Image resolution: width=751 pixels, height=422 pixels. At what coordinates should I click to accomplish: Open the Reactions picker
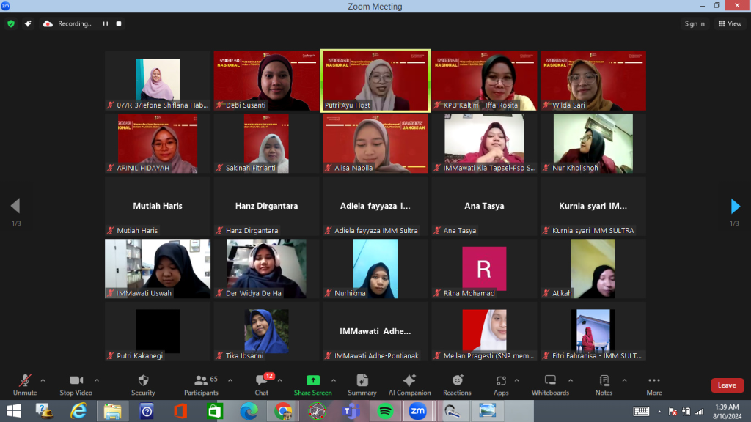pos(457,385)
